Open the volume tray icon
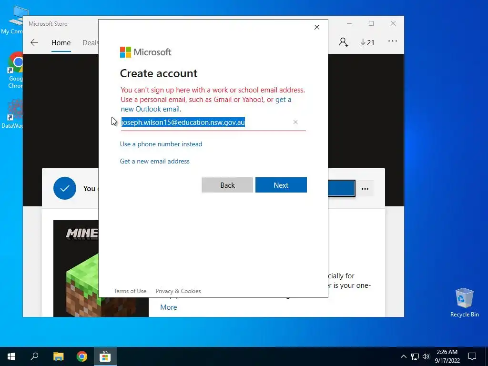Screen dimensions: 488x366 [x=426, y=356]
